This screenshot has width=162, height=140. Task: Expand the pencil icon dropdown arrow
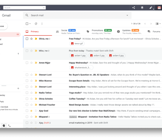[x=154, y=9]
